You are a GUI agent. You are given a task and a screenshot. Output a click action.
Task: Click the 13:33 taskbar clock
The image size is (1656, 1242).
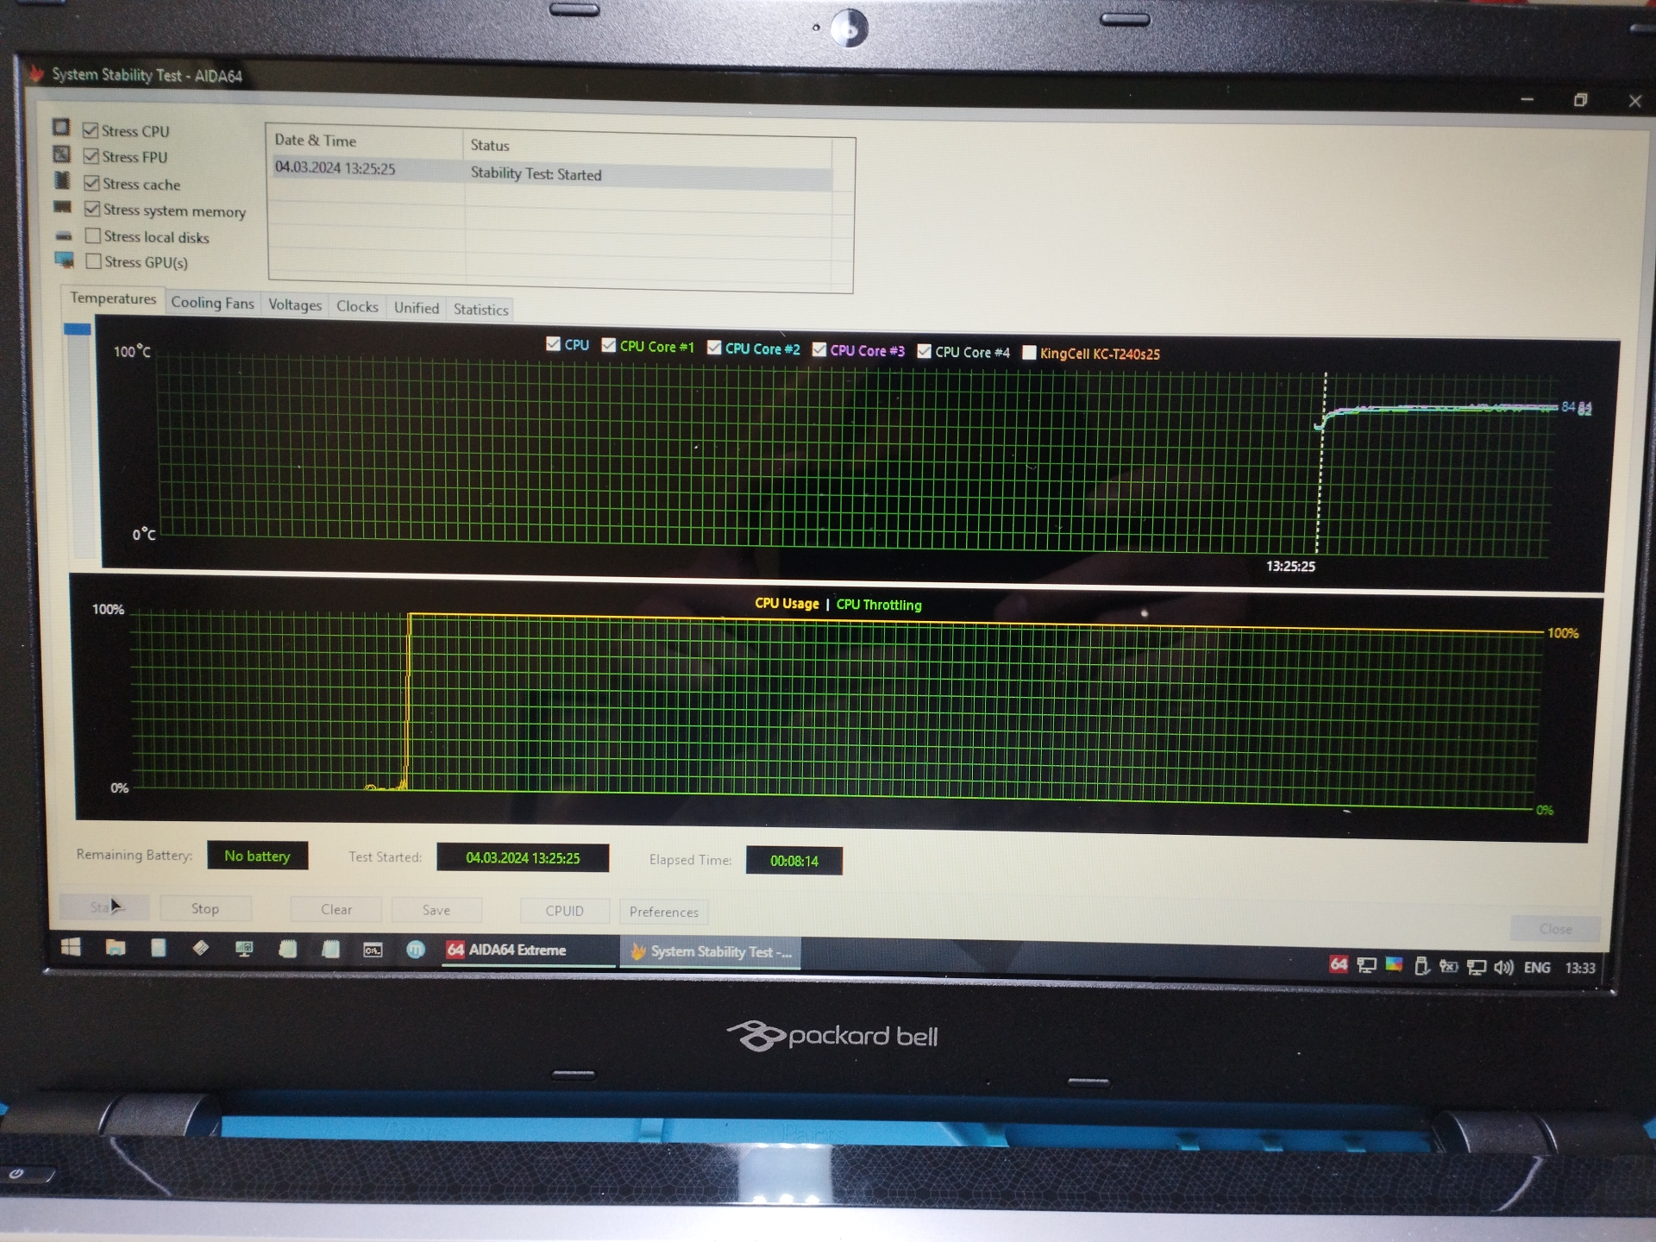[x=1580, y=969]
